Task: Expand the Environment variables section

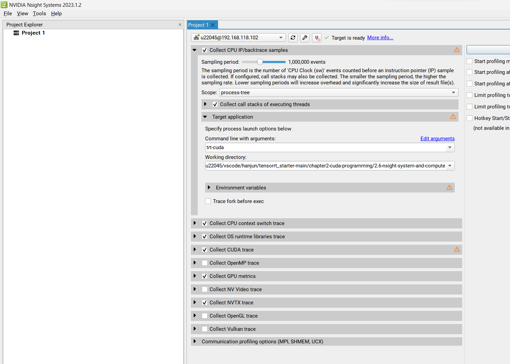Action: 209,187
